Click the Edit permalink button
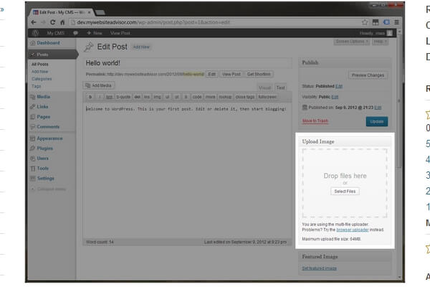The image size is (430, 287). [211, 74]
